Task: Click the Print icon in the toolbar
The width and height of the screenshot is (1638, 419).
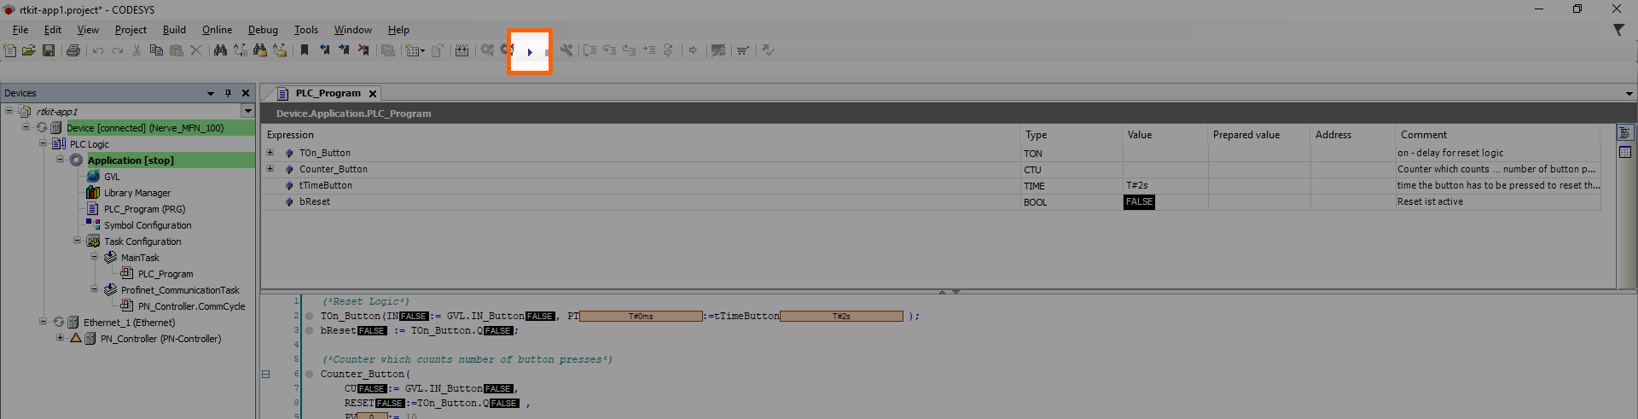Action: (73, 51)
